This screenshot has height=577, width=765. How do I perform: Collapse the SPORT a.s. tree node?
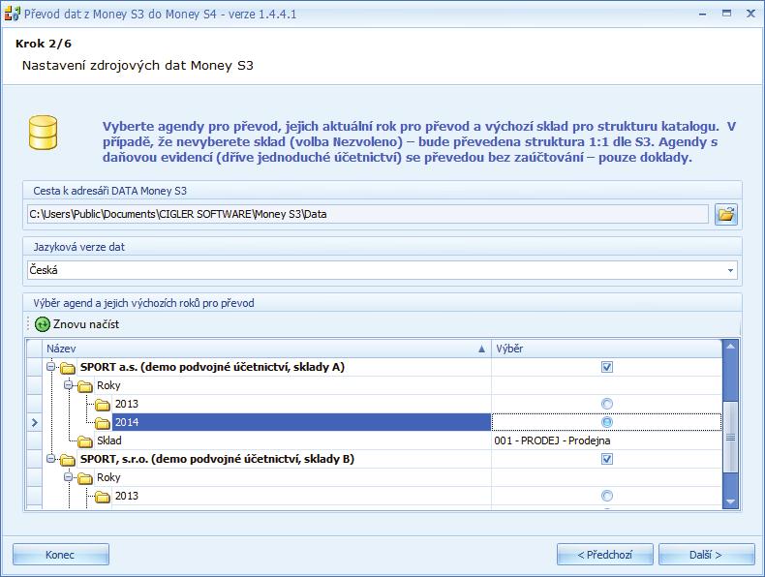[x=50, y=366]
